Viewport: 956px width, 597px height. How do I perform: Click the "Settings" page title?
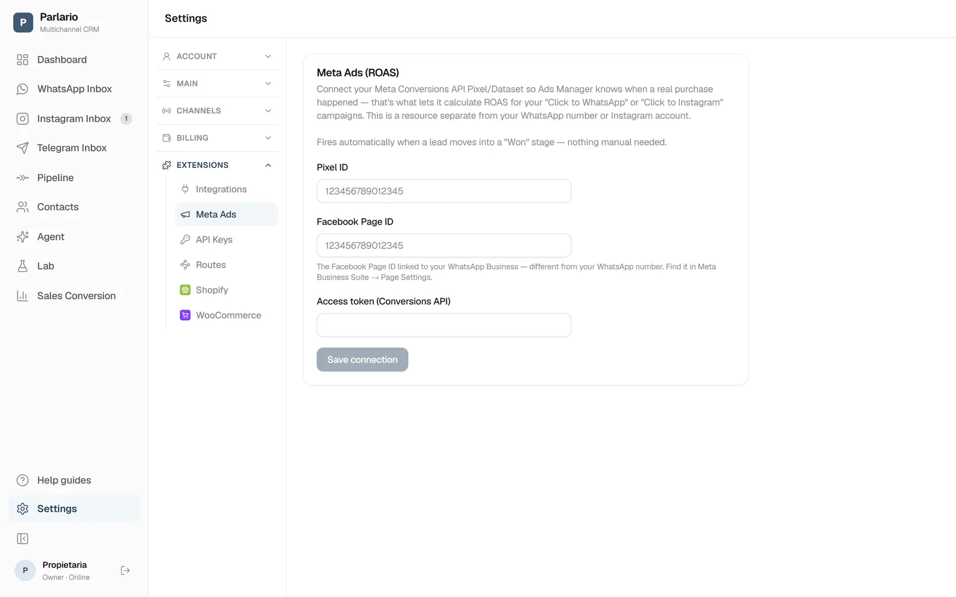(x=186, y=19)
